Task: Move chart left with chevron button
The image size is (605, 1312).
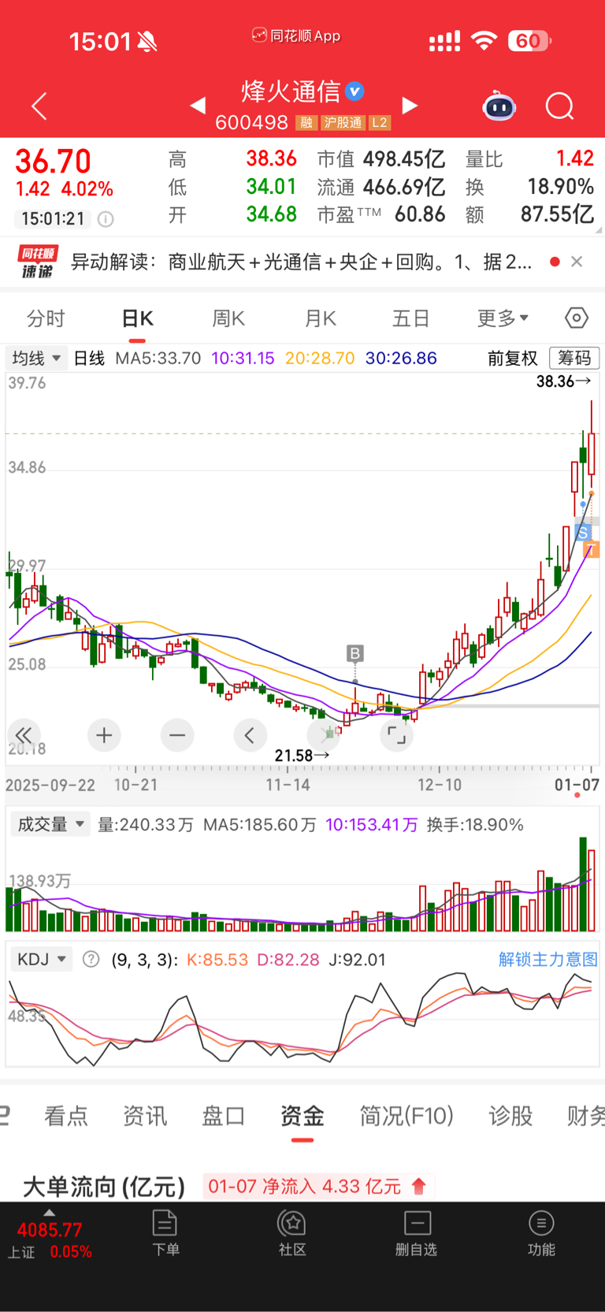Action: (x=250, y=735)
